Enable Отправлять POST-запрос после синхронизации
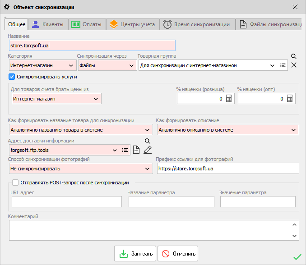The height and width of the screenshot is (265, 306). point(16,183)
